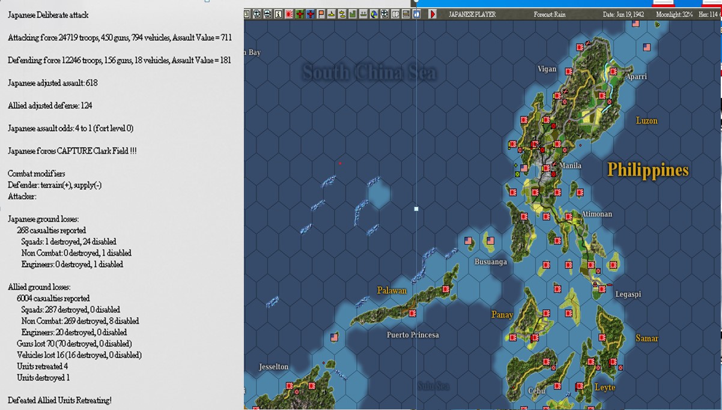This screenshot has height=410, width=722.
Task: Select the Japanese unit stack near Manila
Action: click(547, 168)
